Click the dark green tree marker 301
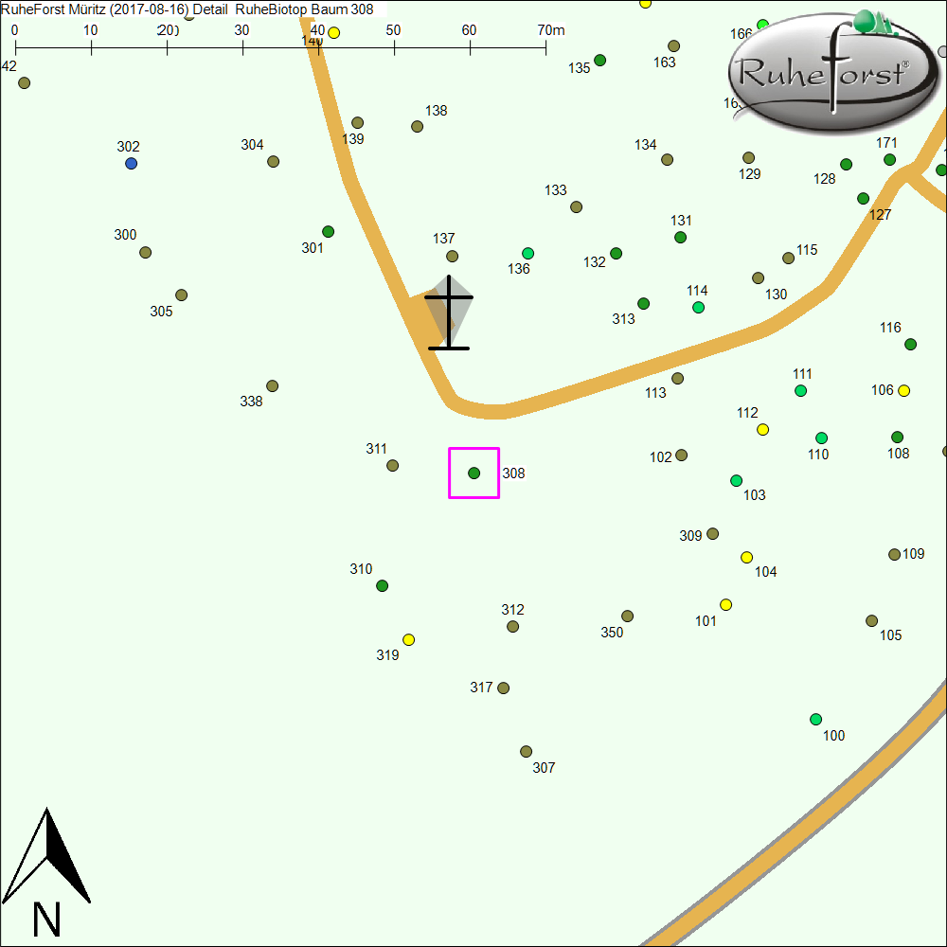 (328, 231)
